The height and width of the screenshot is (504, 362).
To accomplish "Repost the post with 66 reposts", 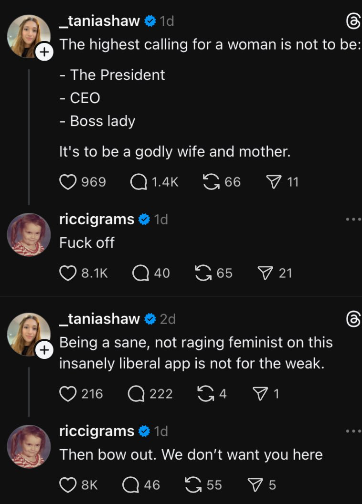I will [x=210, y=182].
